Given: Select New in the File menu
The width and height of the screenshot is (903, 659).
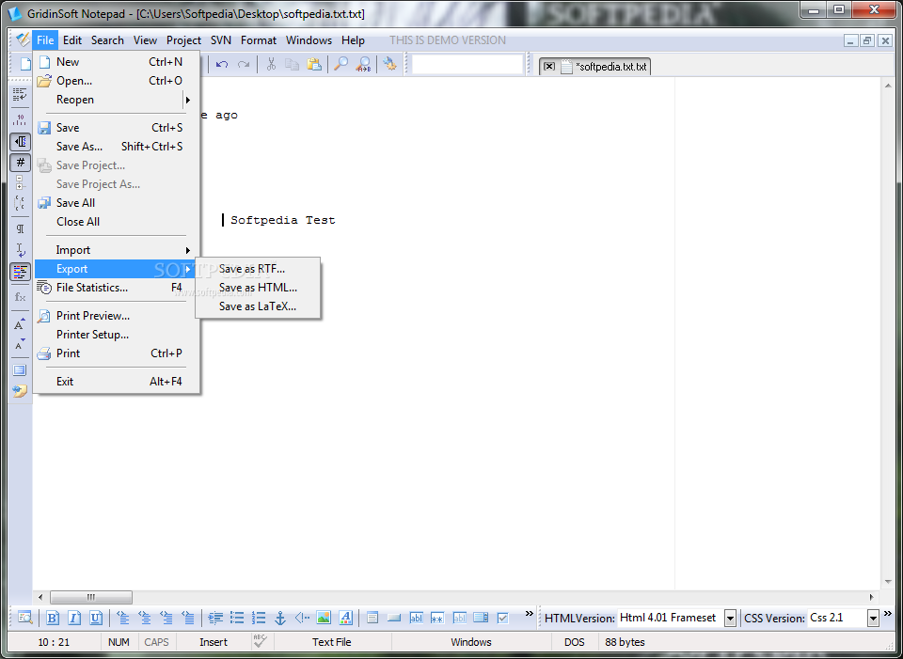Looking at the screenshot, I should click(x=117, y=62).
